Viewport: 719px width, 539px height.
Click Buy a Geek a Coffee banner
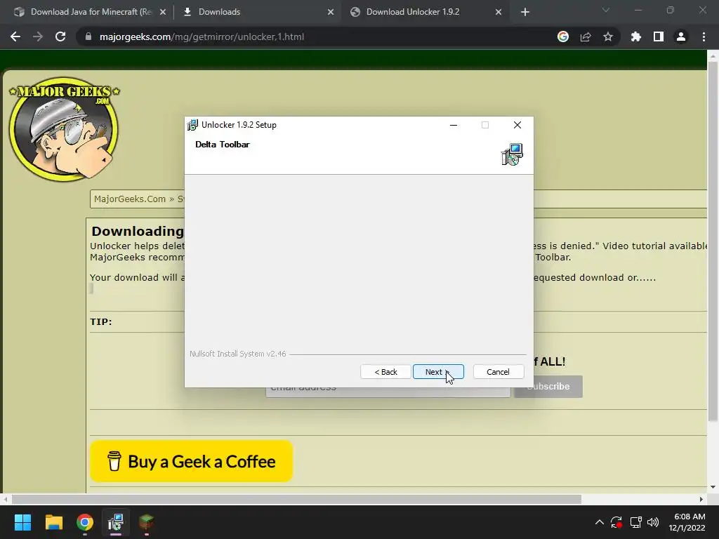click(x=191, y=461)
